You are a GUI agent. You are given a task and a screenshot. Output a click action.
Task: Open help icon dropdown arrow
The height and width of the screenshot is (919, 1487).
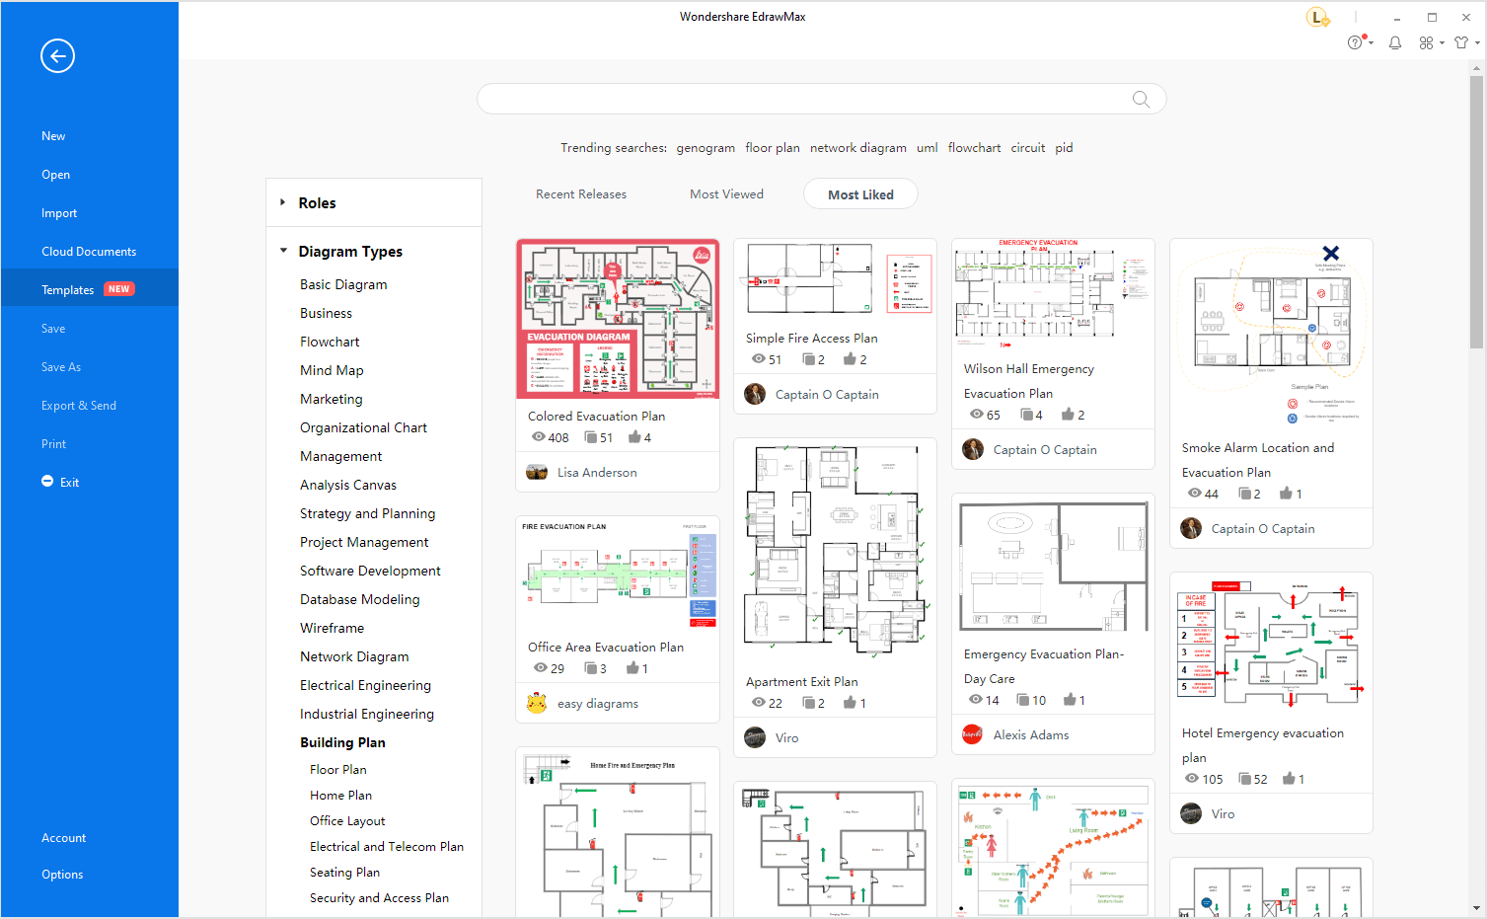point(1371,43)
